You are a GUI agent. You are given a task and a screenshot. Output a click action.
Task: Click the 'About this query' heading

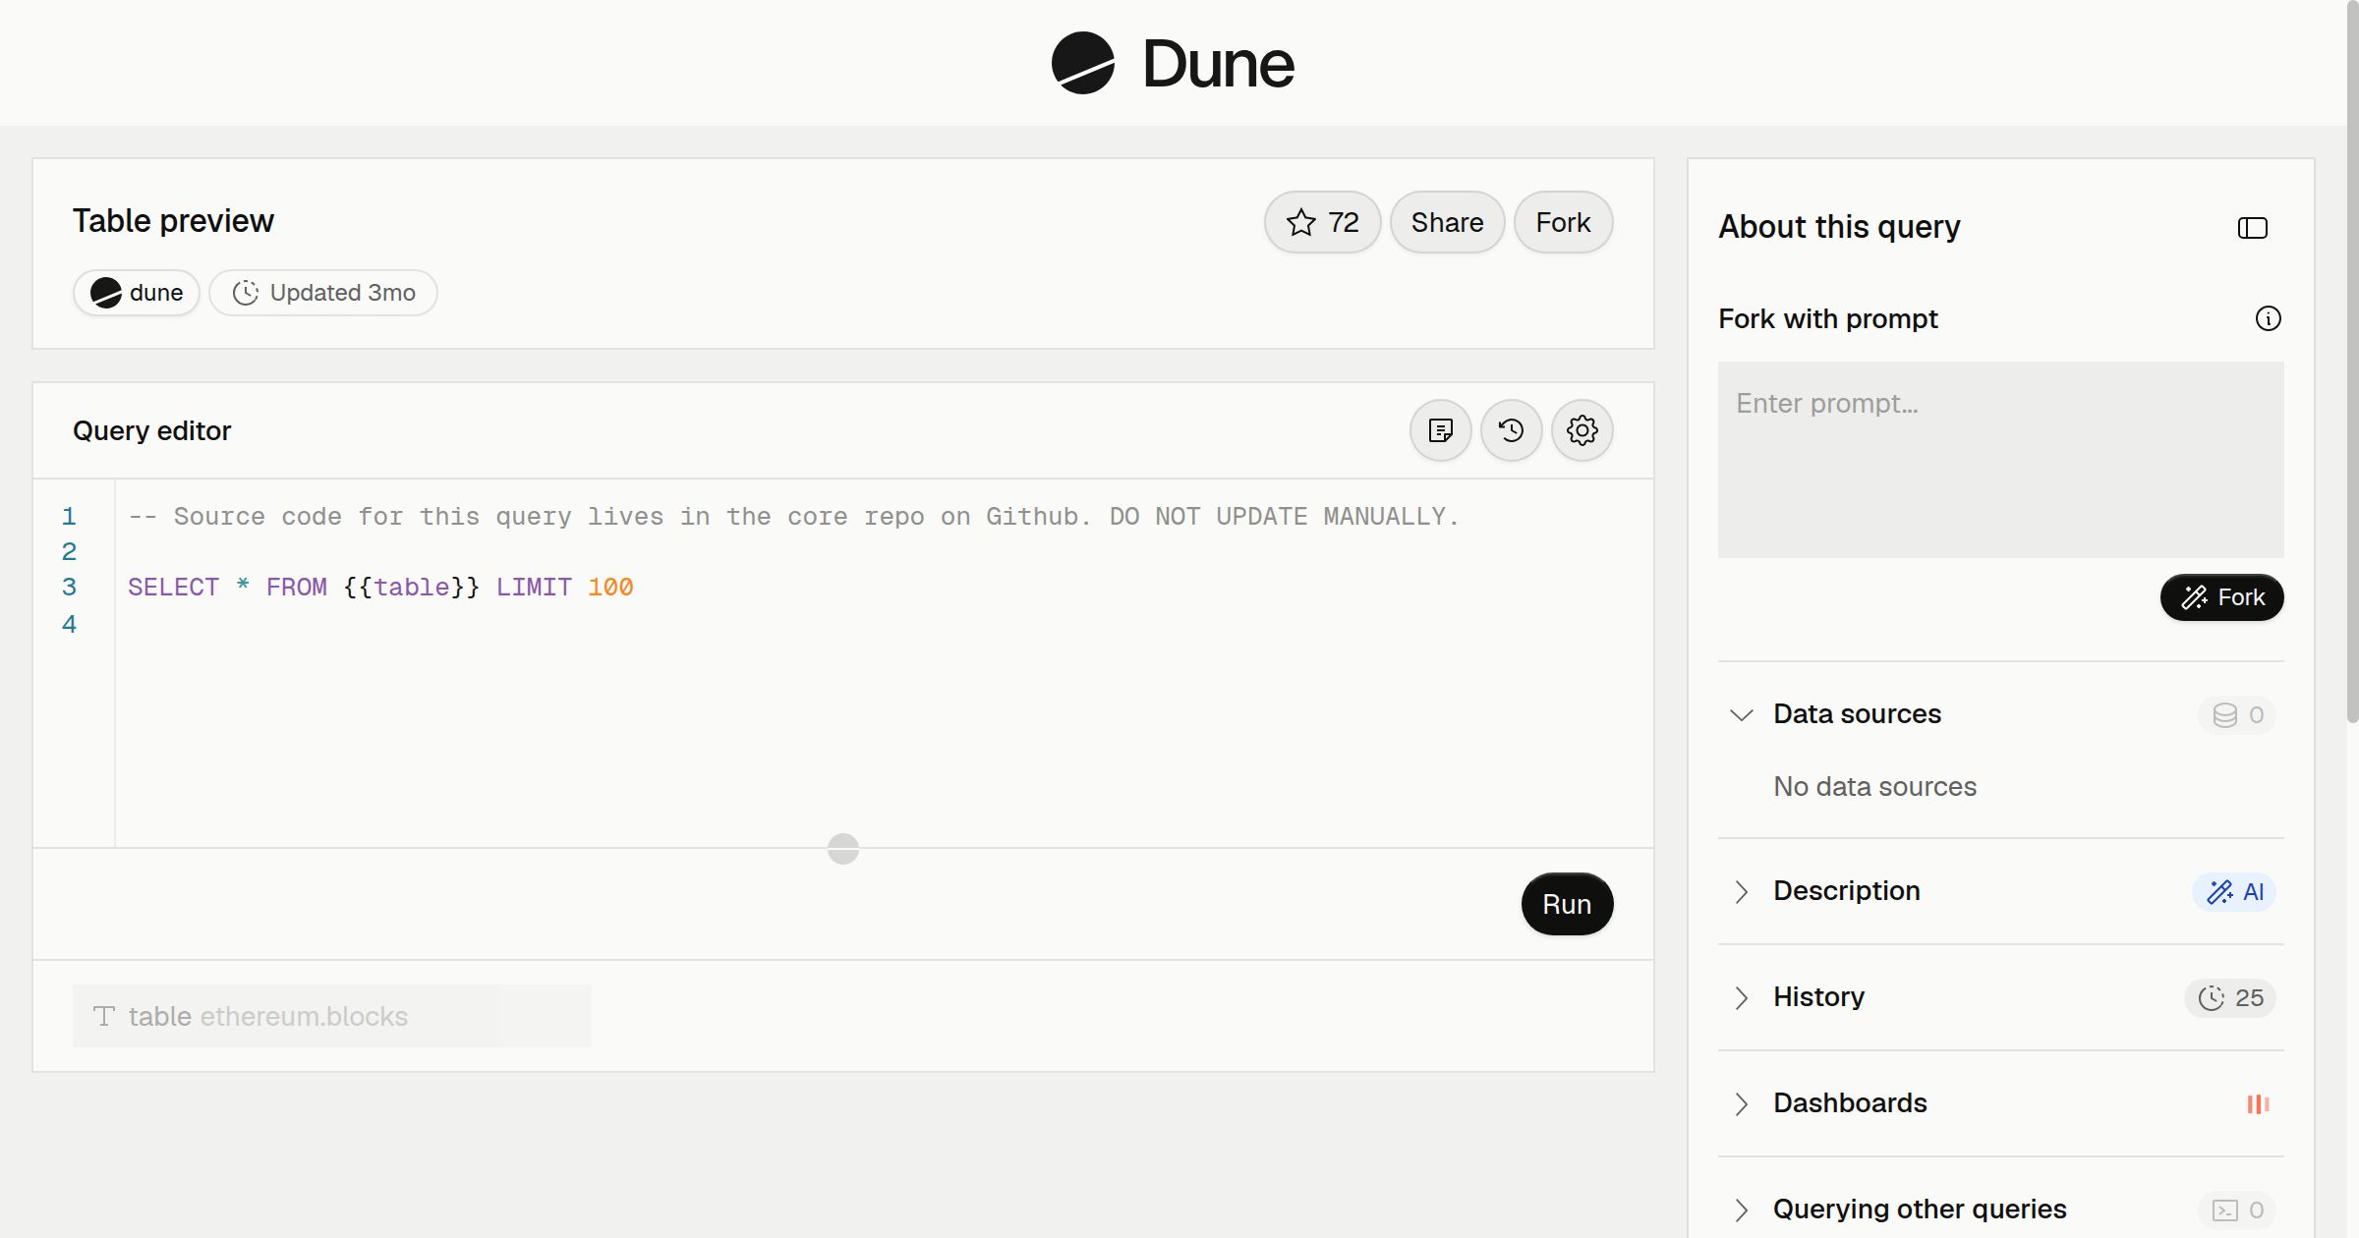[x=1839, y=227]
